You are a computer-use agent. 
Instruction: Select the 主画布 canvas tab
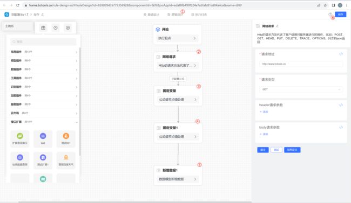click(x=17, y=26)
